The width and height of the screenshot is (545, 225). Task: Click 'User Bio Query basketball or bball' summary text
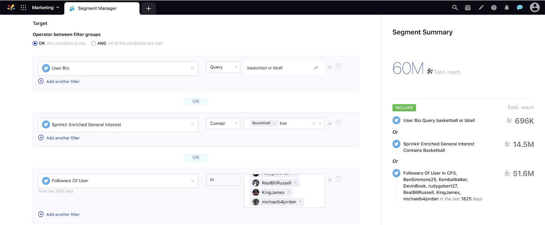click(439, 120)
